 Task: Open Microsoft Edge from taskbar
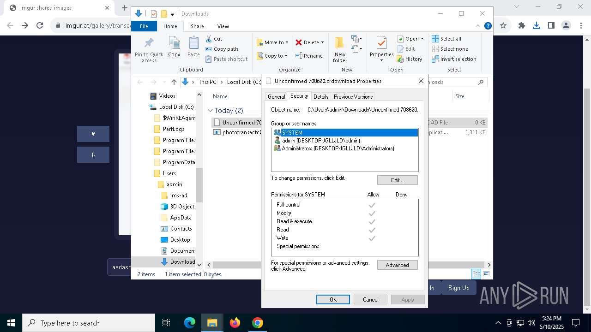(190, 323)
